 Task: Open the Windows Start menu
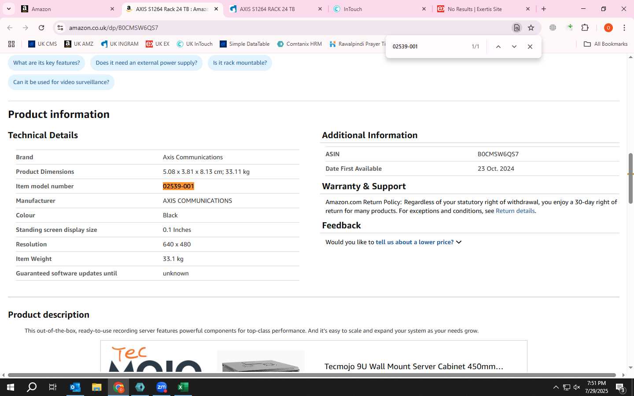[x=11, y=387]
